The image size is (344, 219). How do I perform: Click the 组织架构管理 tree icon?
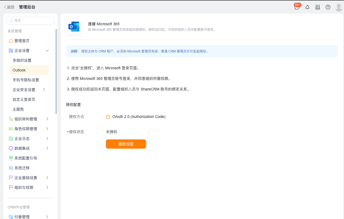[x=11, y=119]
